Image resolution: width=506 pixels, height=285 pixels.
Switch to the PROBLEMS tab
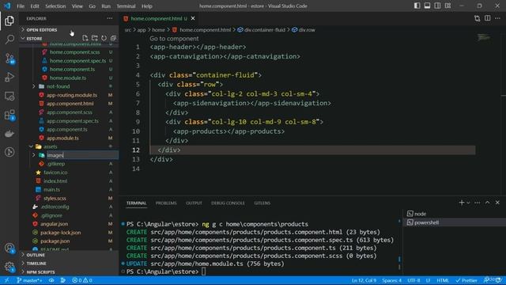[x=166, y=203]
